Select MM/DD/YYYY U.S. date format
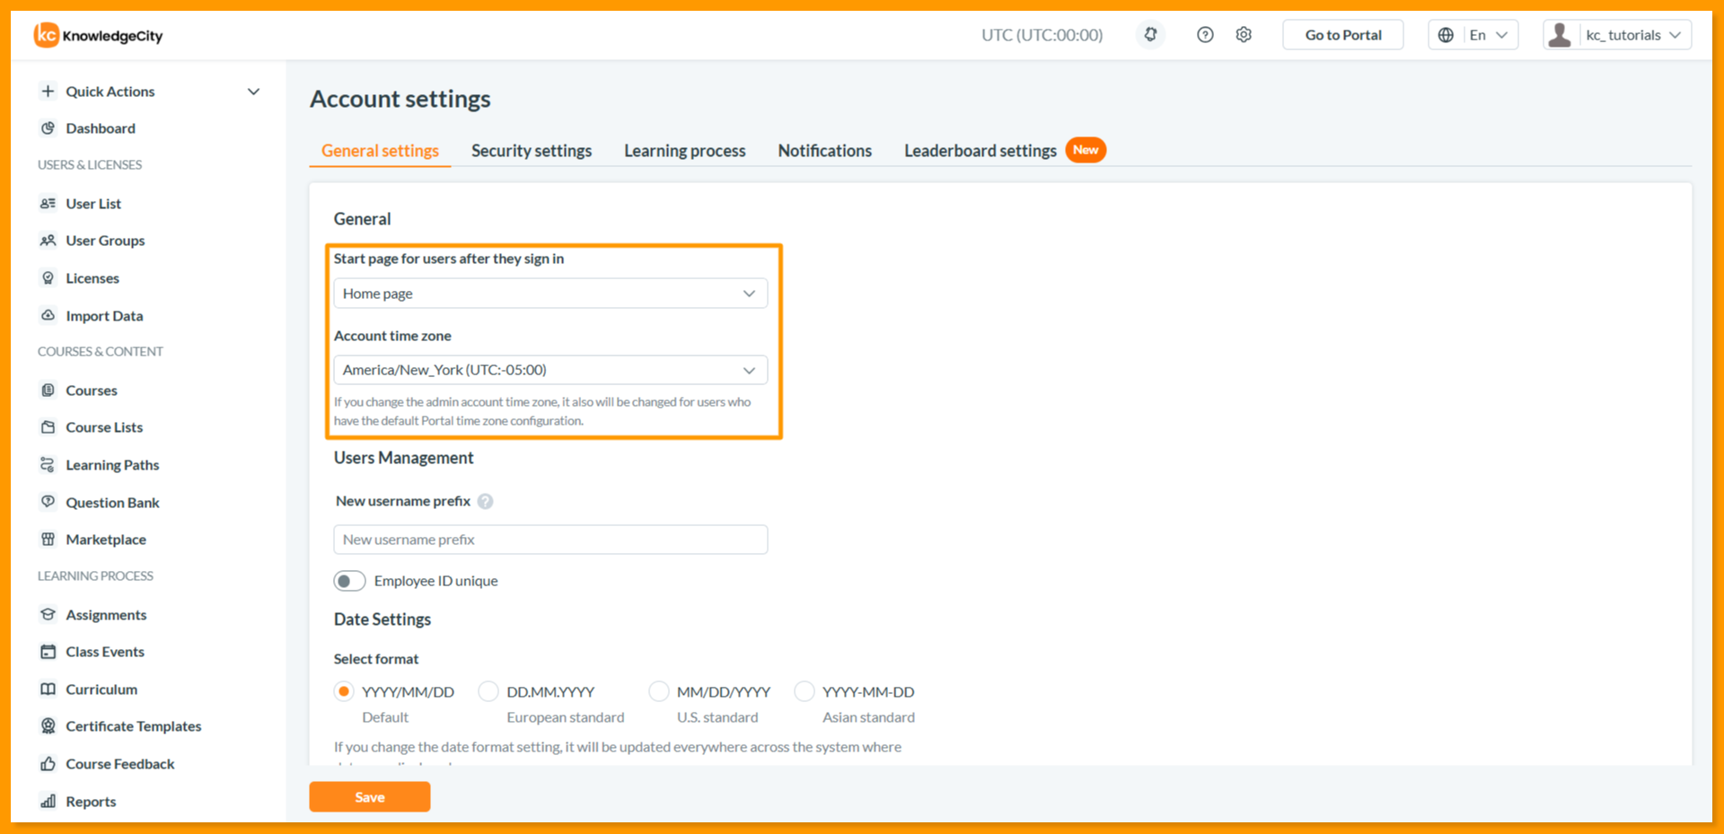The width and height of the screenshot is (1724, 834). (x=659, y=691)
